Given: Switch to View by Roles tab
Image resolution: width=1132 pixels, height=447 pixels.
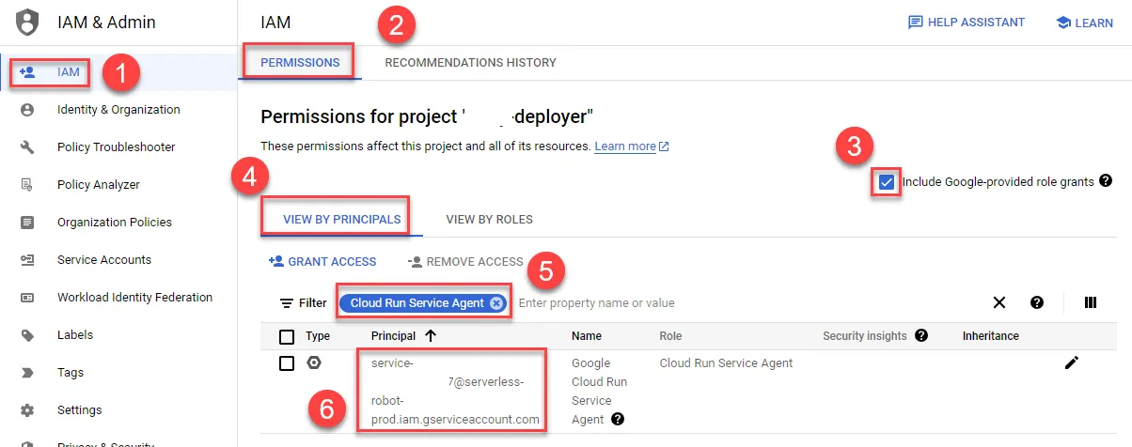Looking at the screenshot, I should pyautogui.click(x=489, y=220).
